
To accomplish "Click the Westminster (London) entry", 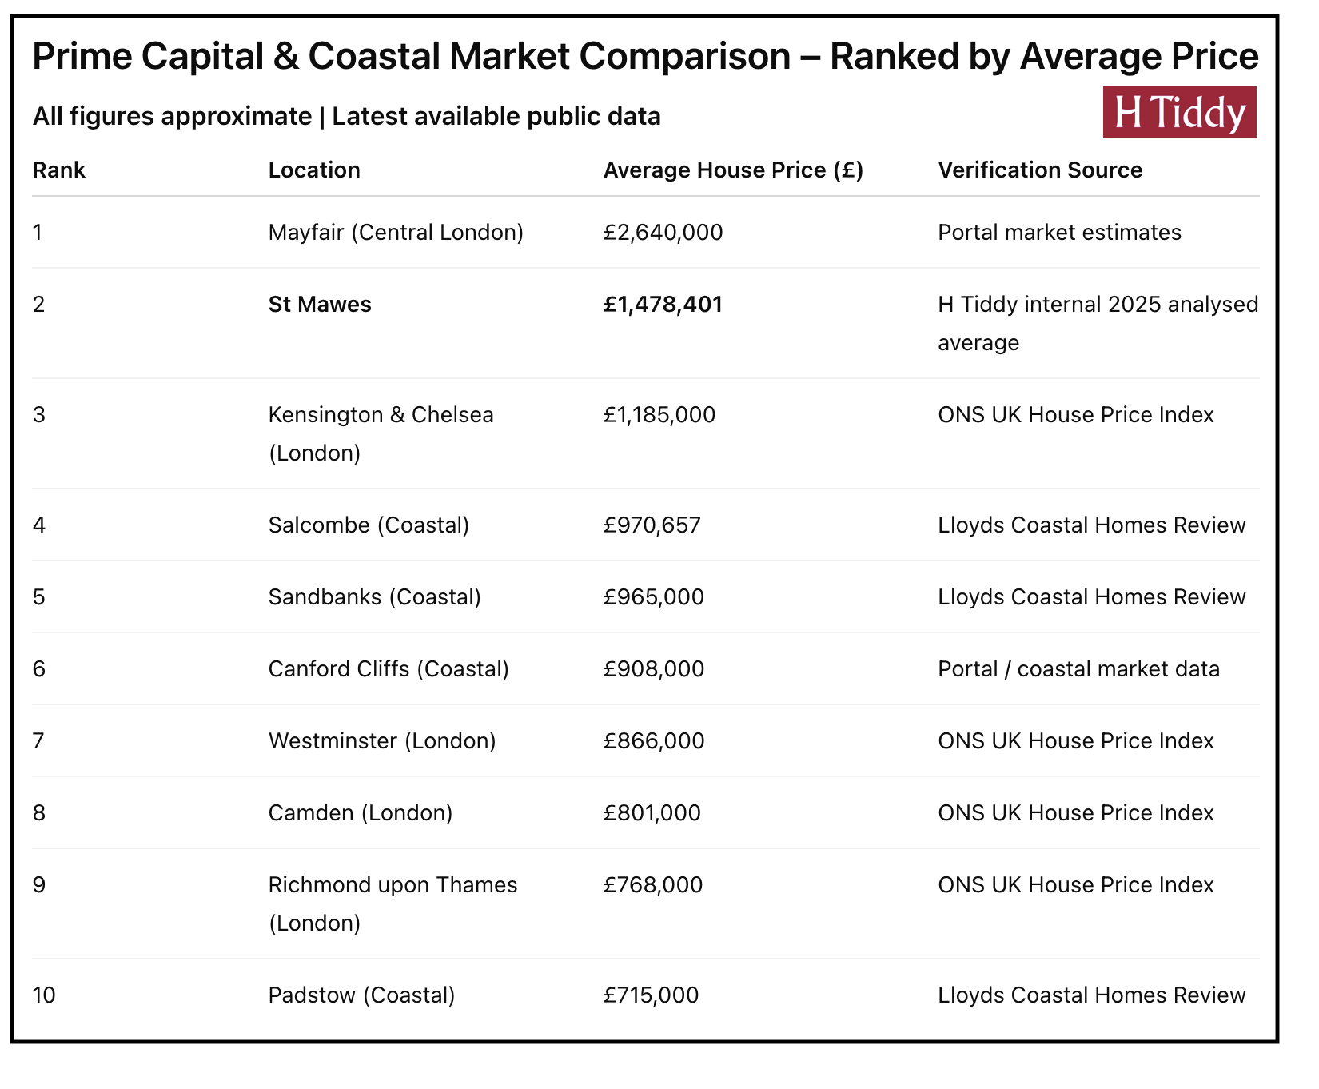I will [382, 741].
